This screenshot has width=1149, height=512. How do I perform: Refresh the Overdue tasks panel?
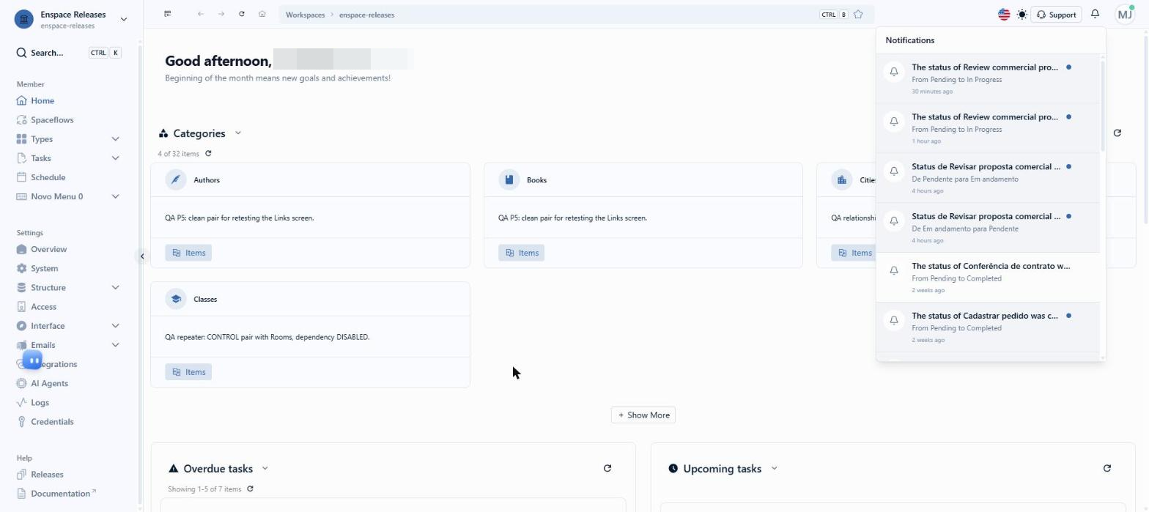(x=607, y=469)
